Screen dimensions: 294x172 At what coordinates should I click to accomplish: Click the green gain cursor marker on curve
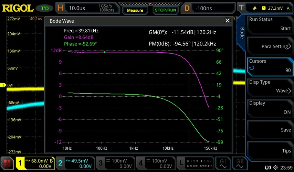104,52
